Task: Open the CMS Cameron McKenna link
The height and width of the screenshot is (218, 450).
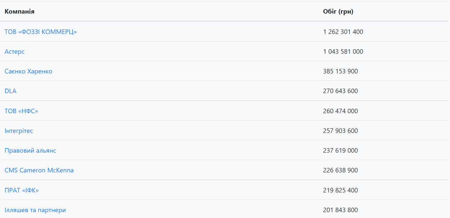Action: (39, 170)
